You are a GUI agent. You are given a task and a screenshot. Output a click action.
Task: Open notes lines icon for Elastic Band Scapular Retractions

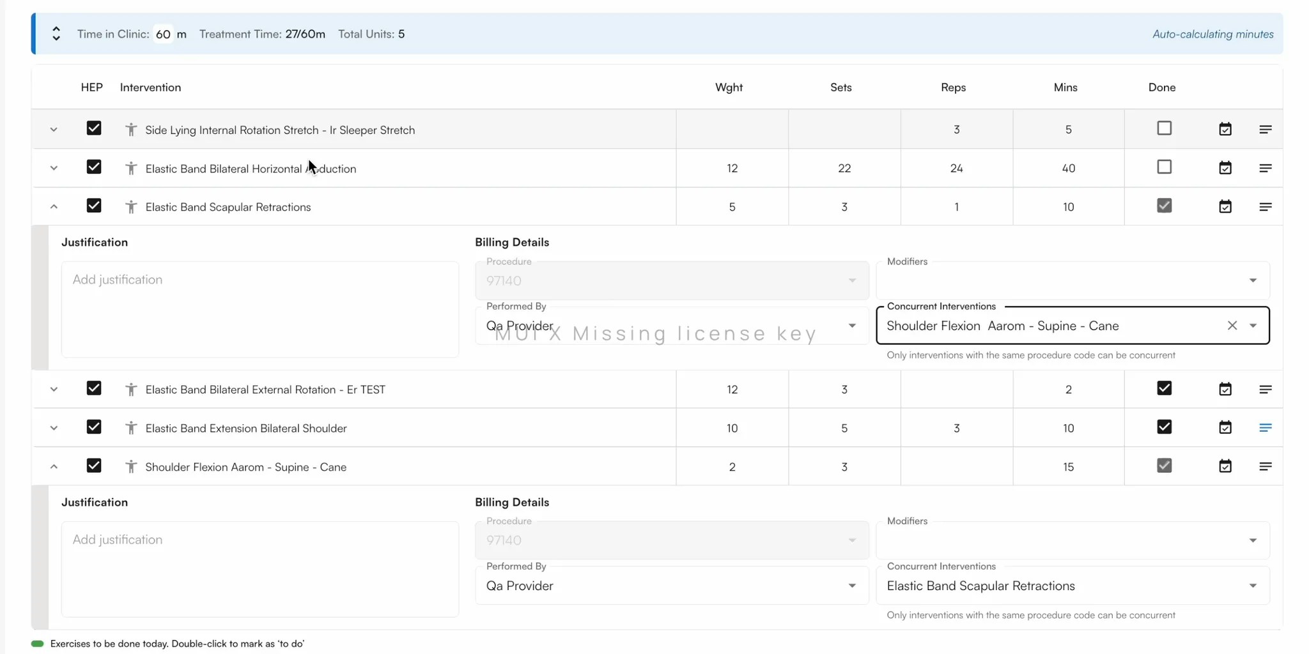[1265, 207]
